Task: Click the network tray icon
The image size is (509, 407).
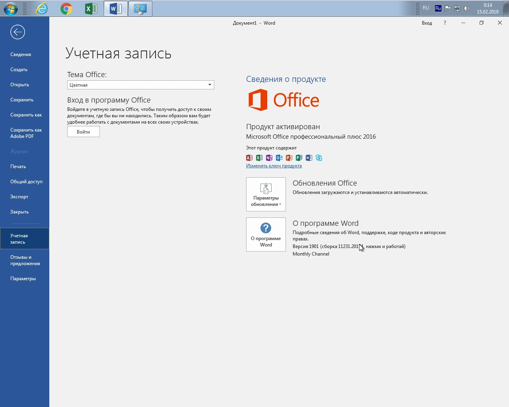Action: [x=457, y=8]
